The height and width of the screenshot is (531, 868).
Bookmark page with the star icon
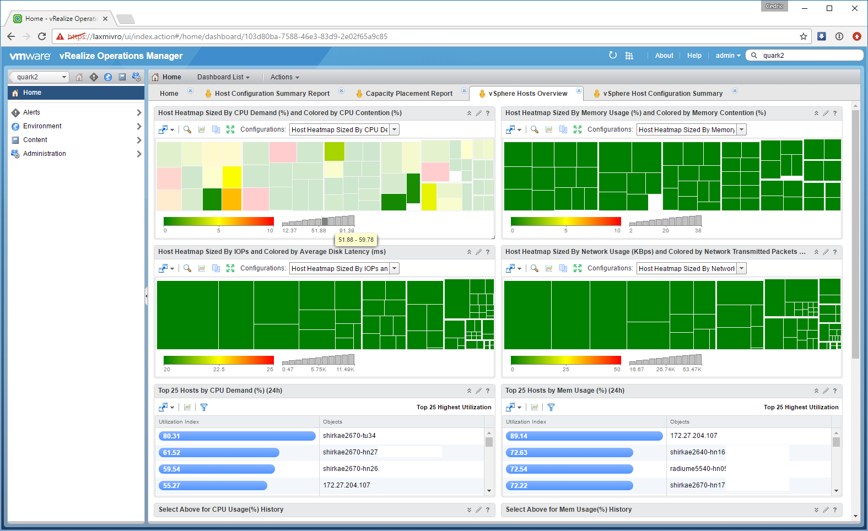(804, 36)
